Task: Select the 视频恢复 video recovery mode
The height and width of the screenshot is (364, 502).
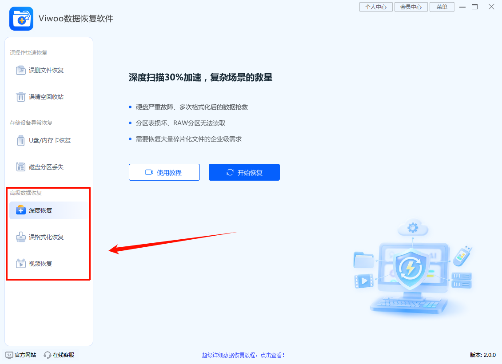Action: pos(36,263)
